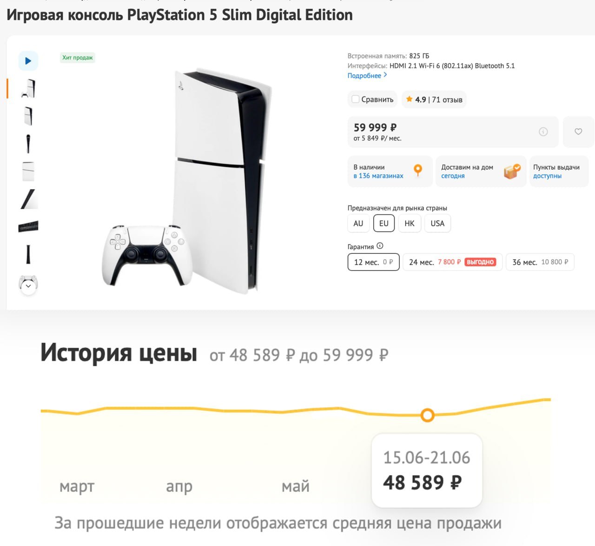Select the AU market region
The width and height of the screenshot is (595, 546).
click(358, 224)
